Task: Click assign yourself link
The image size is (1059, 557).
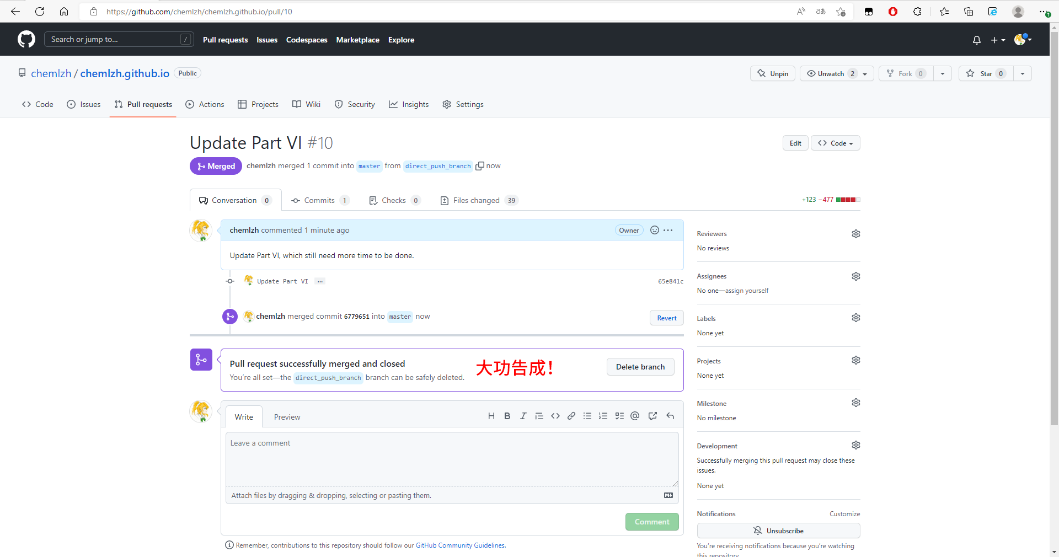Action: tap(747, 291)
